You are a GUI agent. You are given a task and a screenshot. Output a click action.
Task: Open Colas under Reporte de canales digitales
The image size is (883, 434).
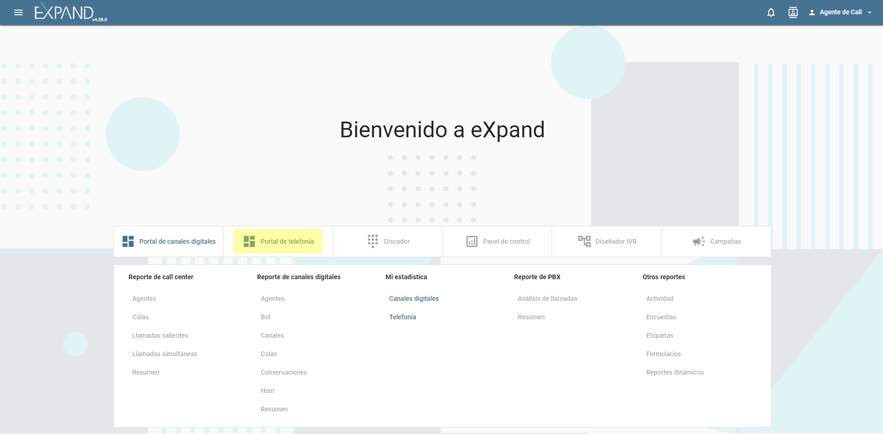pyautogui.click(x=269, y=354)
